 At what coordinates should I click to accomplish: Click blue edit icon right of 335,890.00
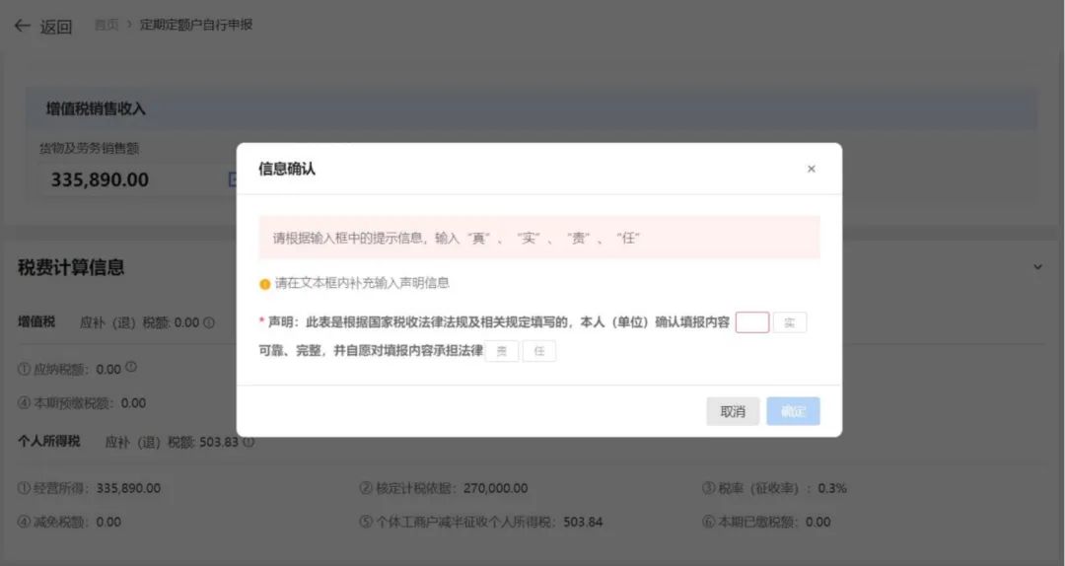click(233, 179)
